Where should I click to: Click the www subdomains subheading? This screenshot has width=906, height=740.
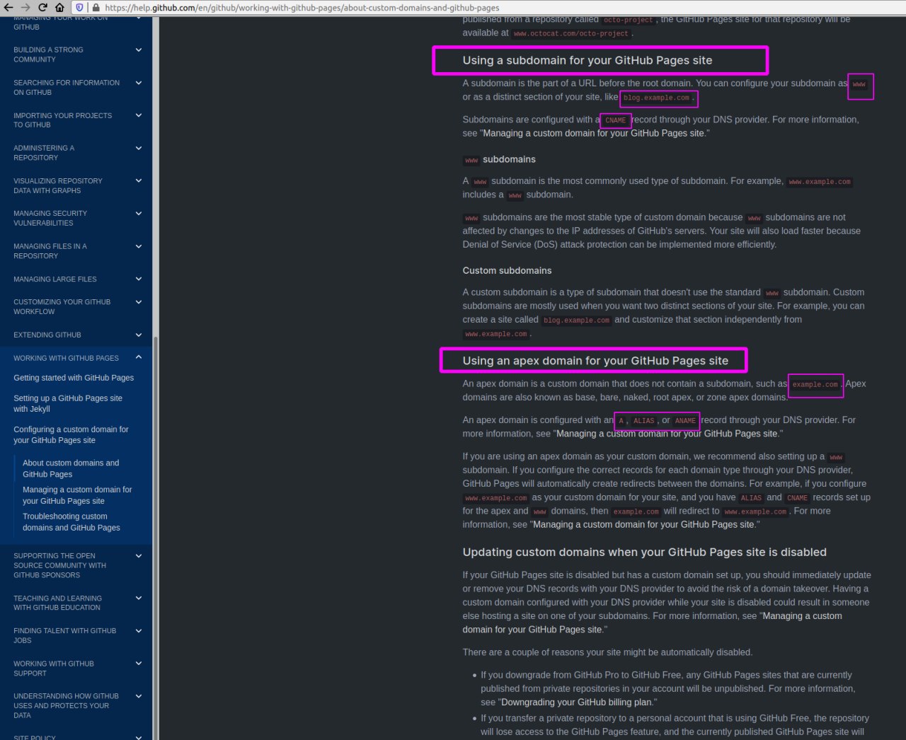pyautogui.click(x=499, y=159)
